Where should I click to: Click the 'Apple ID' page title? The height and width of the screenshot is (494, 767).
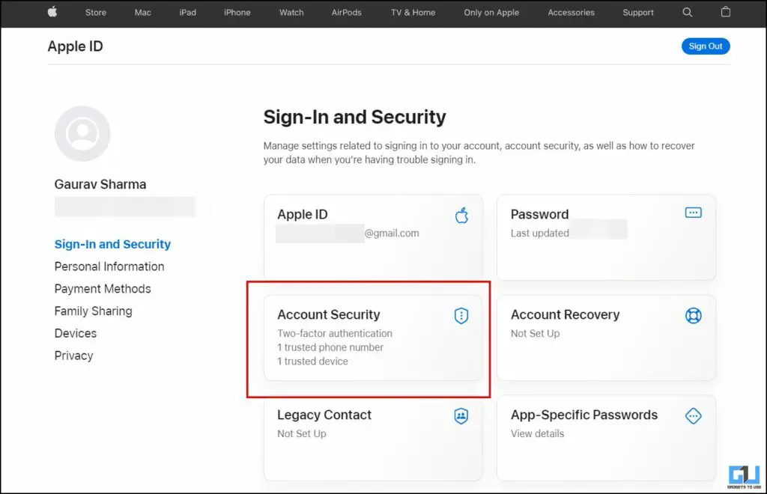pyautogui.click(x=76, y=46)
